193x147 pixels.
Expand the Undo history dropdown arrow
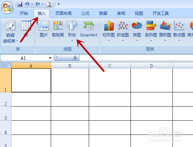pos(32,4)
